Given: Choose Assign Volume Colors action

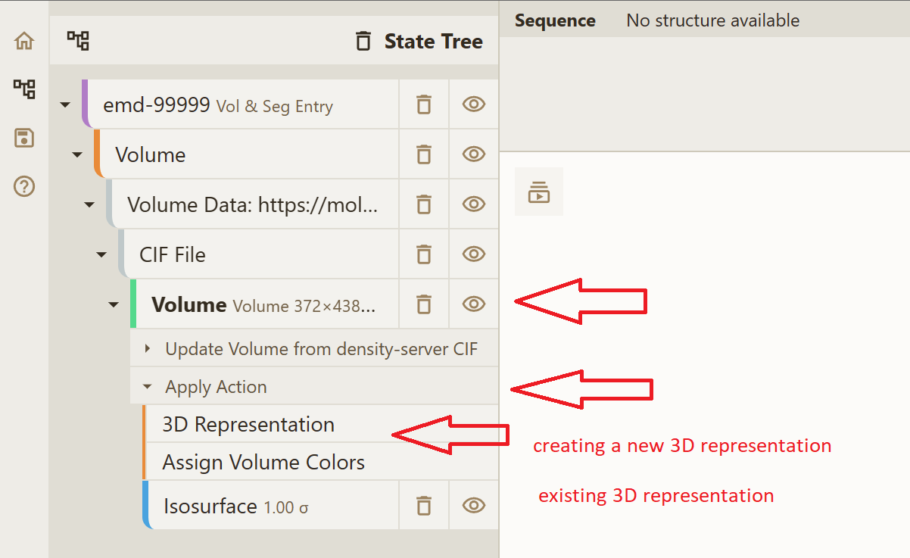Looking at the screenshot, I should pos(263,463).
